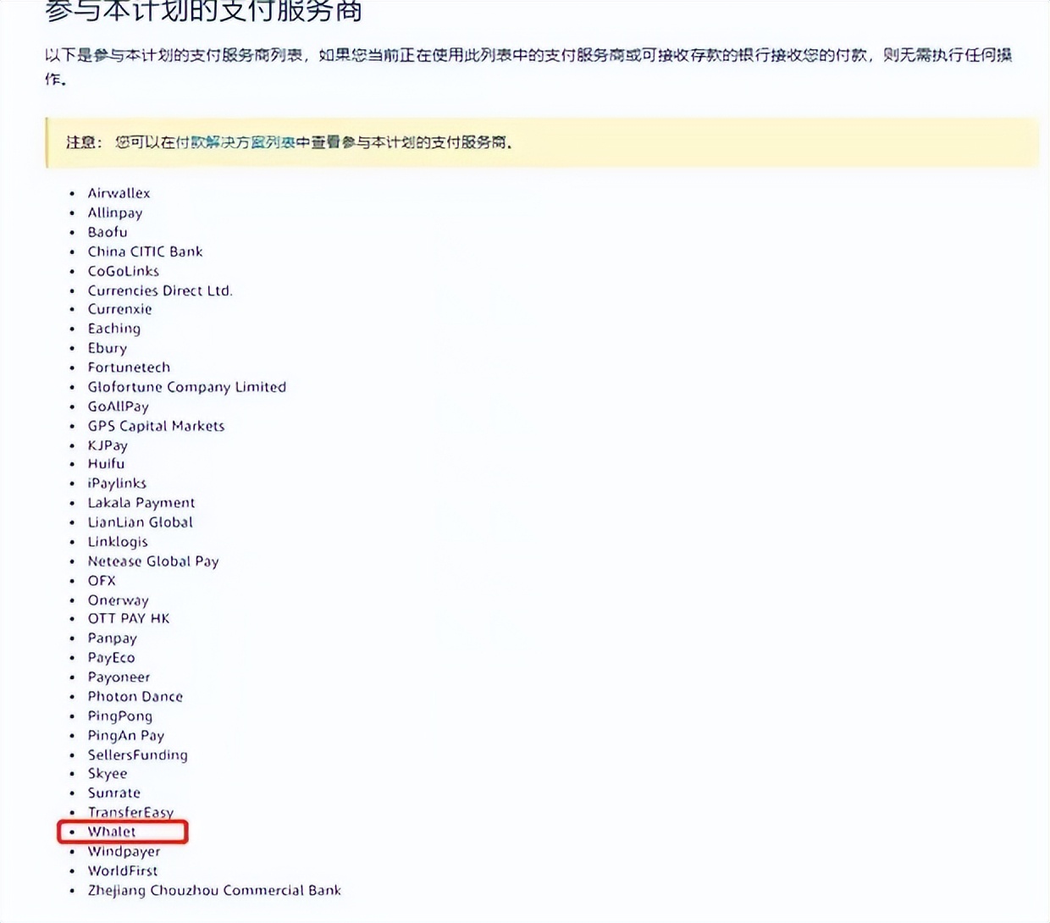1050x923 pixels.
Task: Open the WorldFirst provider page
Action: pos(123,870)
